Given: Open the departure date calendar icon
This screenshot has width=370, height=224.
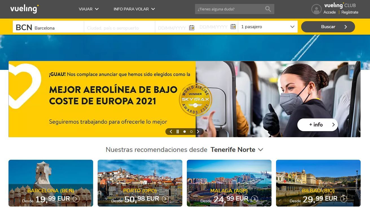Looking at the screenshot, I should coord(192,28).
